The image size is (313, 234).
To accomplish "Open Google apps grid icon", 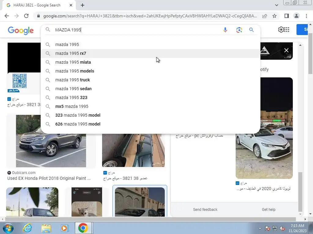I will coord(287,30).
